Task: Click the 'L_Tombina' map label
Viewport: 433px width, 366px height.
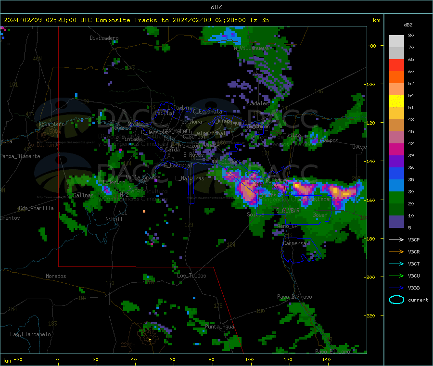Action: (180, 108)
